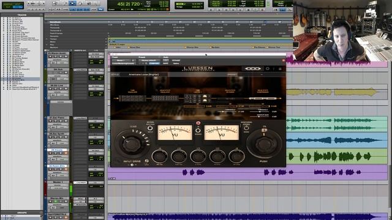Open the Solid State Equalizer unit
392x220 pixels.
point(165,98)
